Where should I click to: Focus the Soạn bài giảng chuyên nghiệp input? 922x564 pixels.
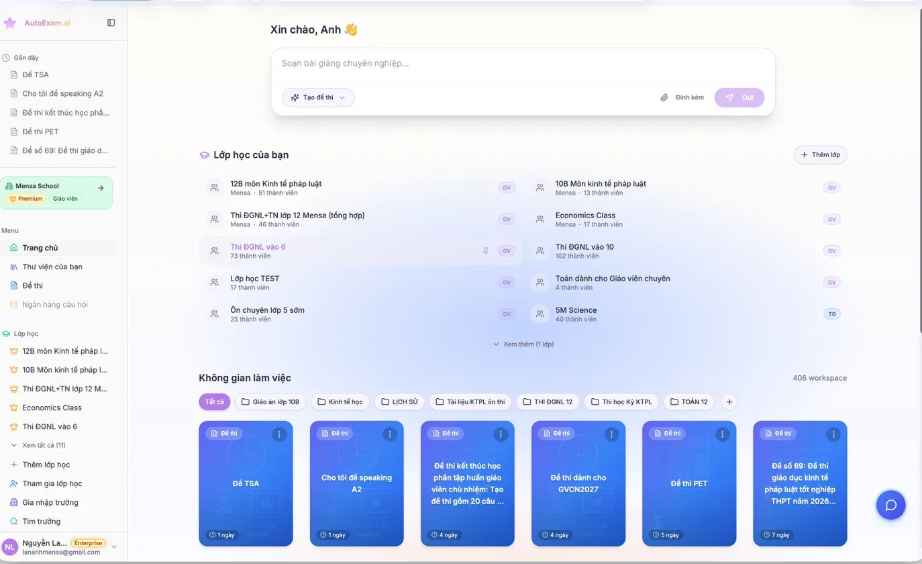coord(523,63)
